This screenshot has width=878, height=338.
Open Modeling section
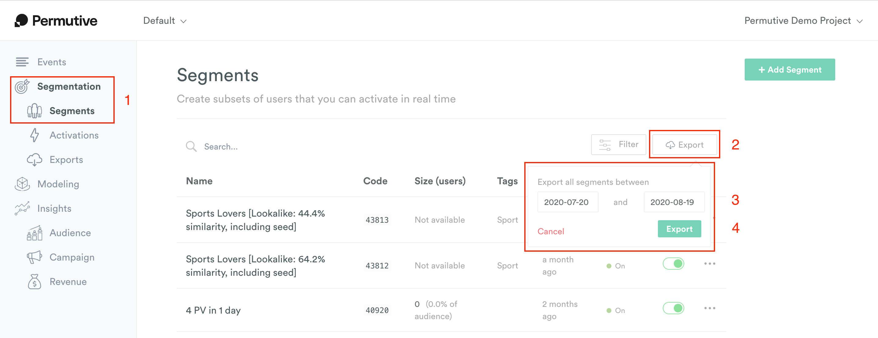click(x=58, y=184)
